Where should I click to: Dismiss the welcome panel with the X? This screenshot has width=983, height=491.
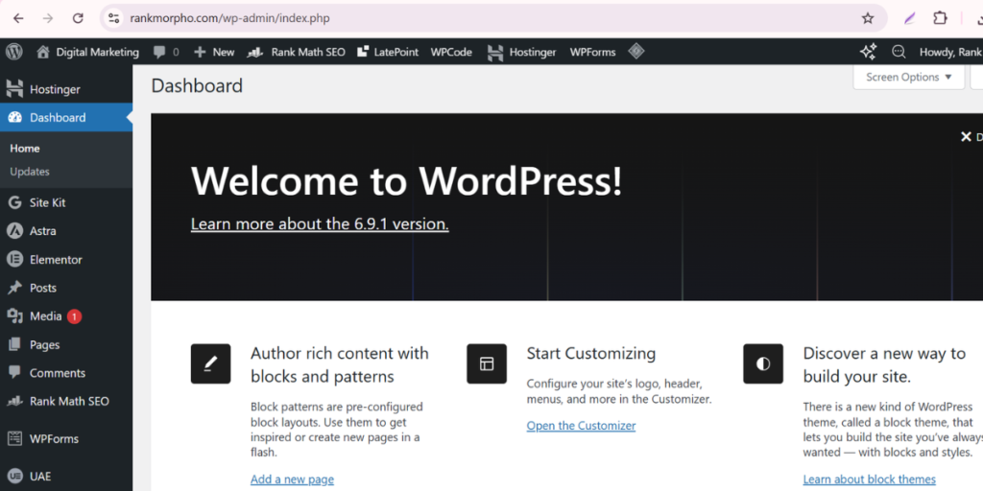click(966, 136)
